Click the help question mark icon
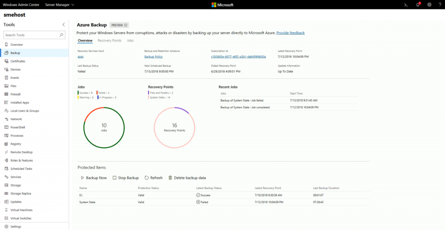 pos(440,5)
